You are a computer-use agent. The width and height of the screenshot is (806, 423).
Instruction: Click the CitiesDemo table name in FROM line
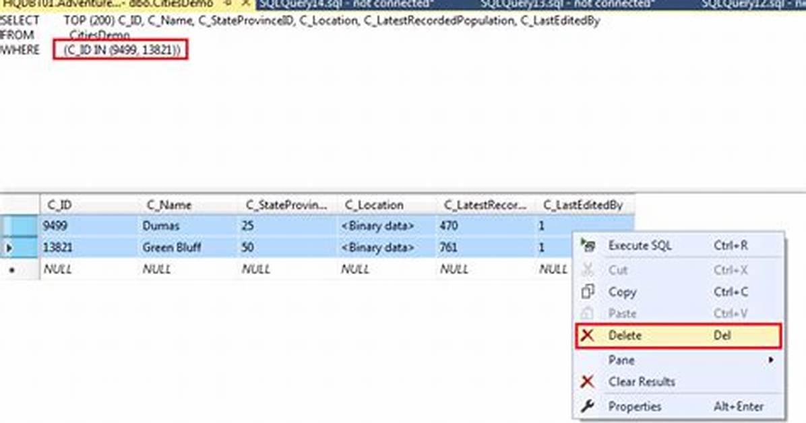coord(99,36)
